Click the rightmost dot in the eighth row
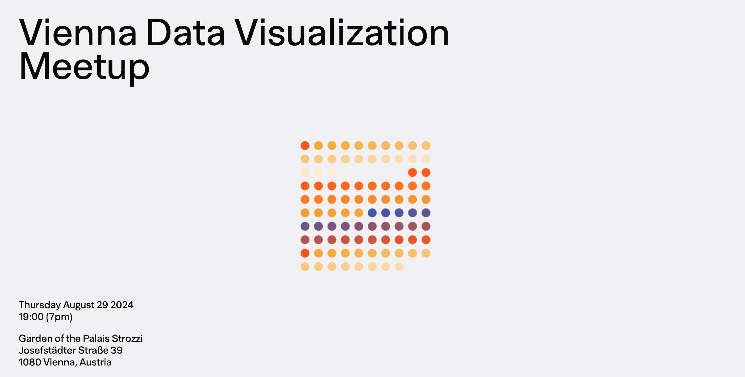 [x=426, y=240]
